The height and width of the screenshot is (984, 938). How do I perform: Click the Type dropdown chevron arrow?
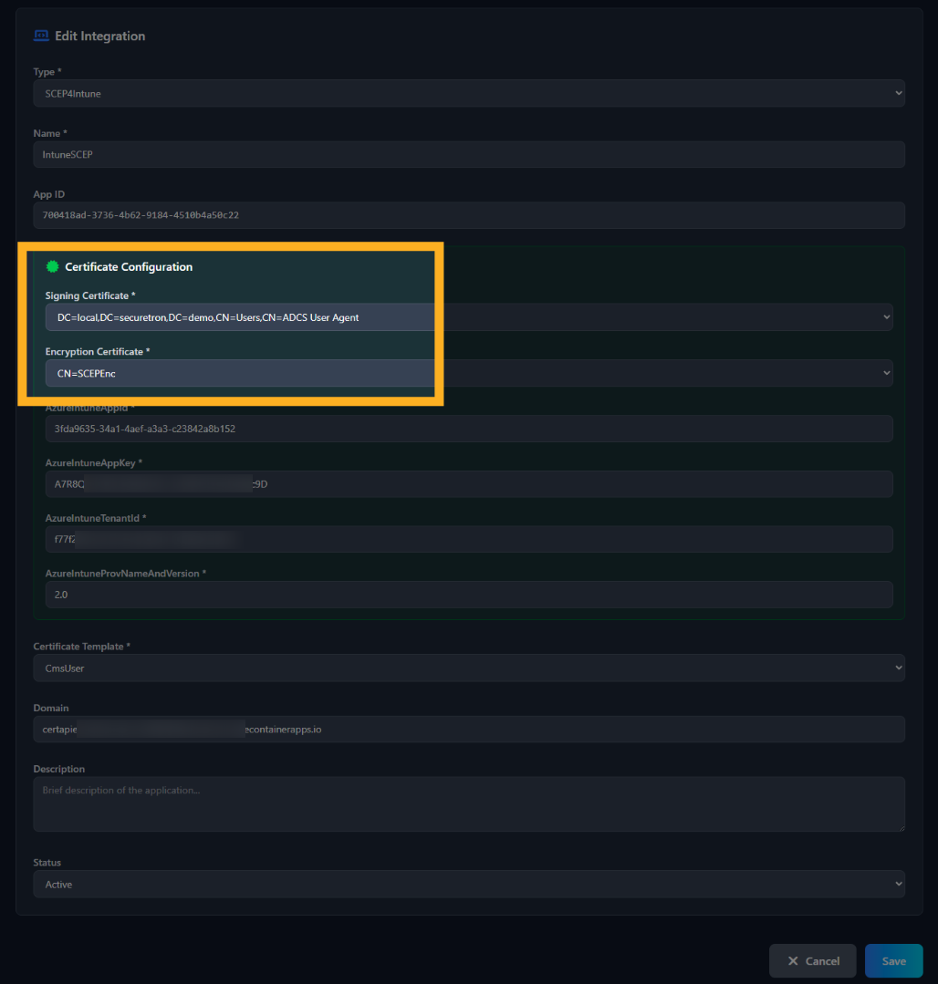coord(898,92)
